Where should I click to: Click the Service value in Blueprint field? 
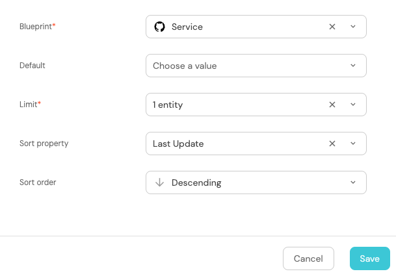point(187,27)
